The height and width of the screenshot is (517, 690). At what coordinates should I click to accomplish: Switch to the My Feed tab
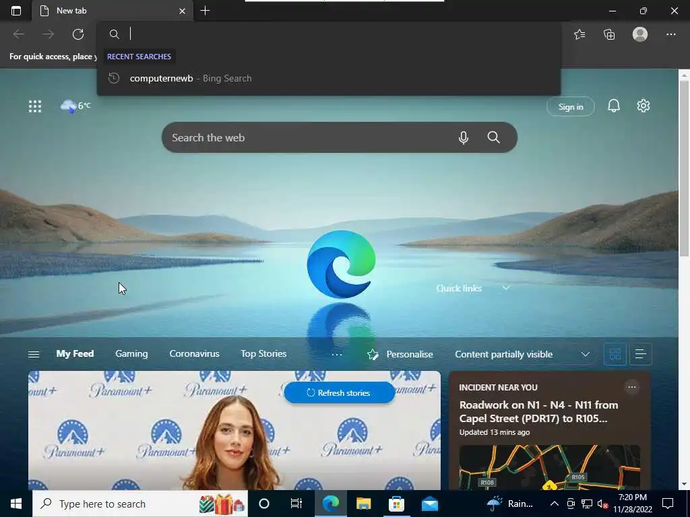tap(75, 353)
